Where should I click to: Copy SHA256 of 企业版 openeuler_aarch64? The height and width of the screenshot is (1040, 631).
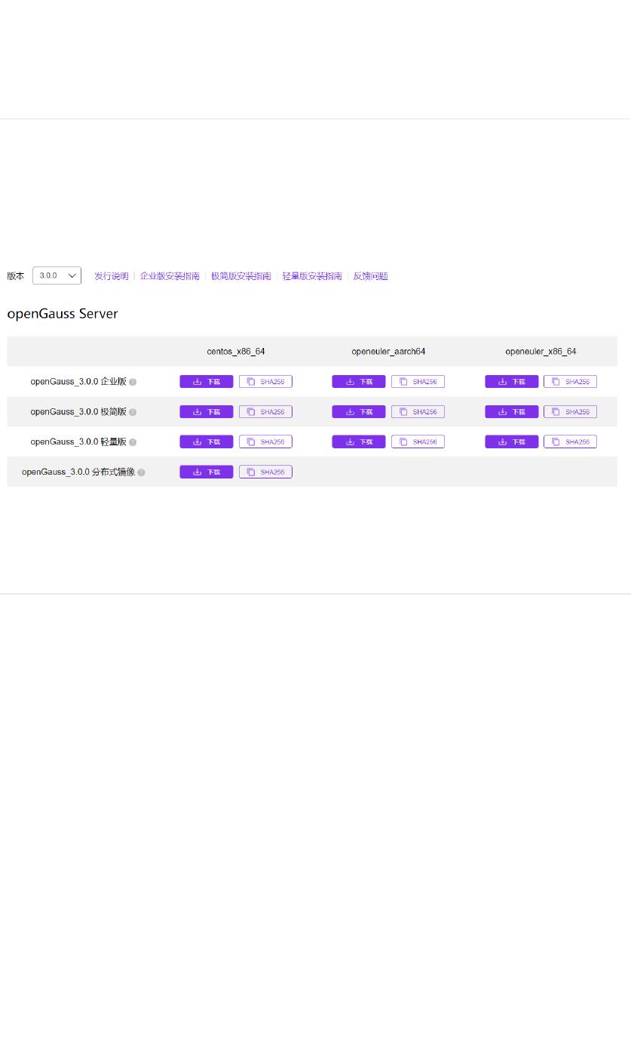pos(418,382)
